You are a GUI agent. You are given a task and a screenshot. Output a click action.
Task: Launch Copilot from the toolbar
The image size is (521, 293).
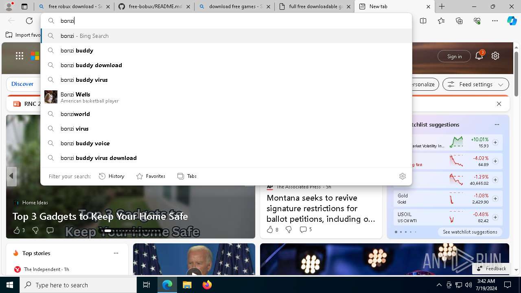coord(512,21)
